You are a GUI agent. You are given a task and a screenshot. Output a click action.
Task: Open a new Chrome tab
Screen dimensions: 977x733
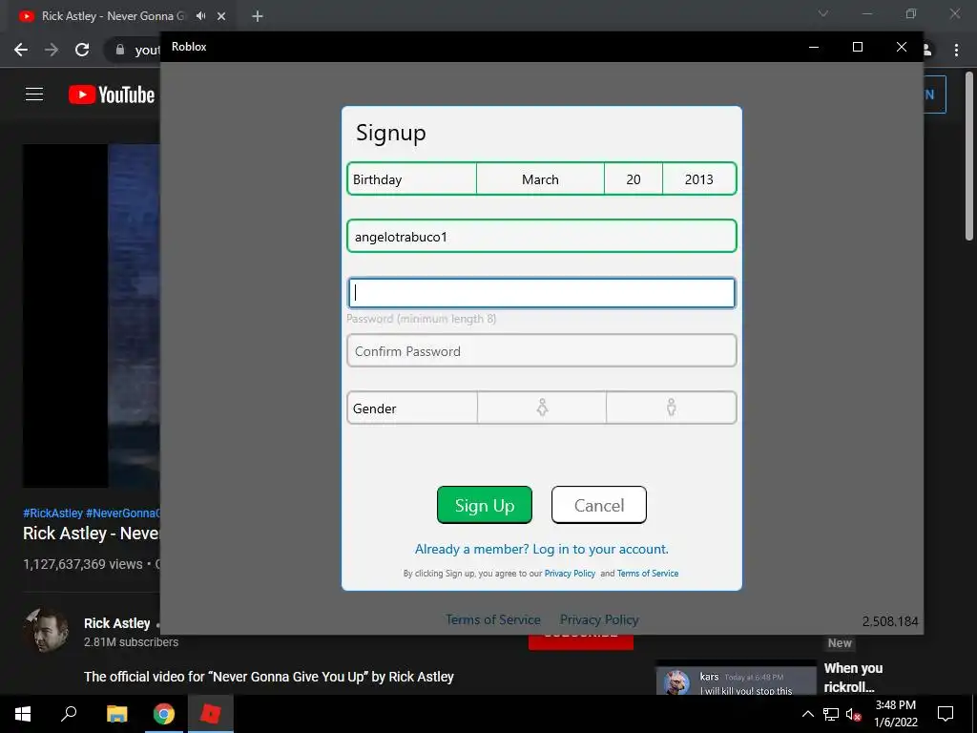pyautogui.click(x=258, y=16)
